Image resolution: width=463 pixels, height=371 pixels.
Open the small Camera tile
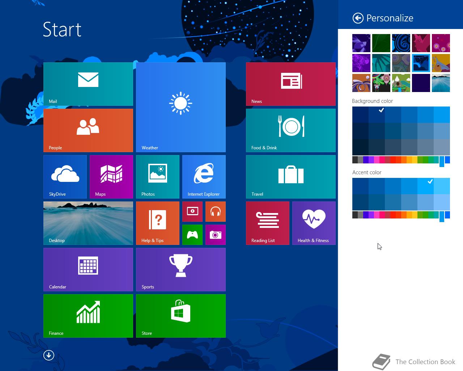coord(216,235)
